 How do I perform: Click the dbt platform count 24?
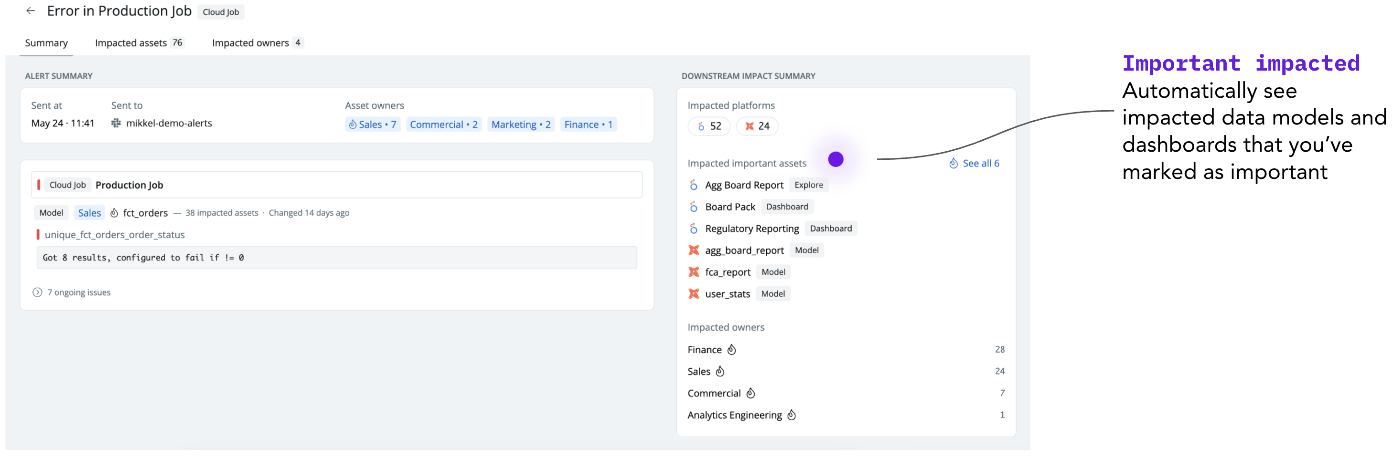757,126
